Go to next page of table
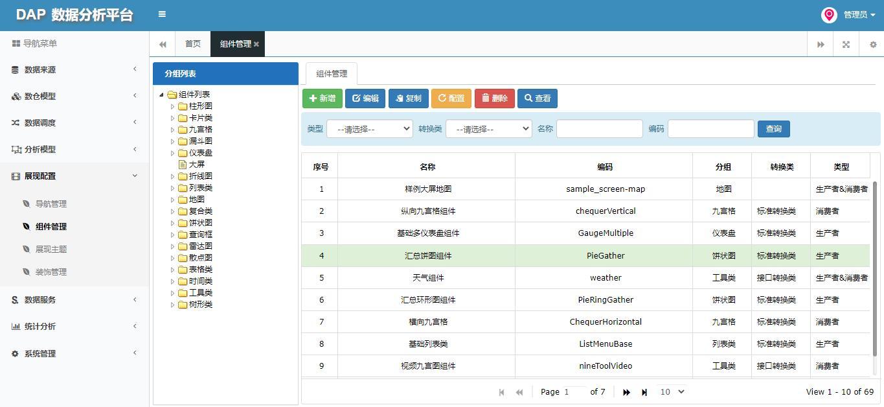The width and height of the screenshot is (884, 407). 626,392
